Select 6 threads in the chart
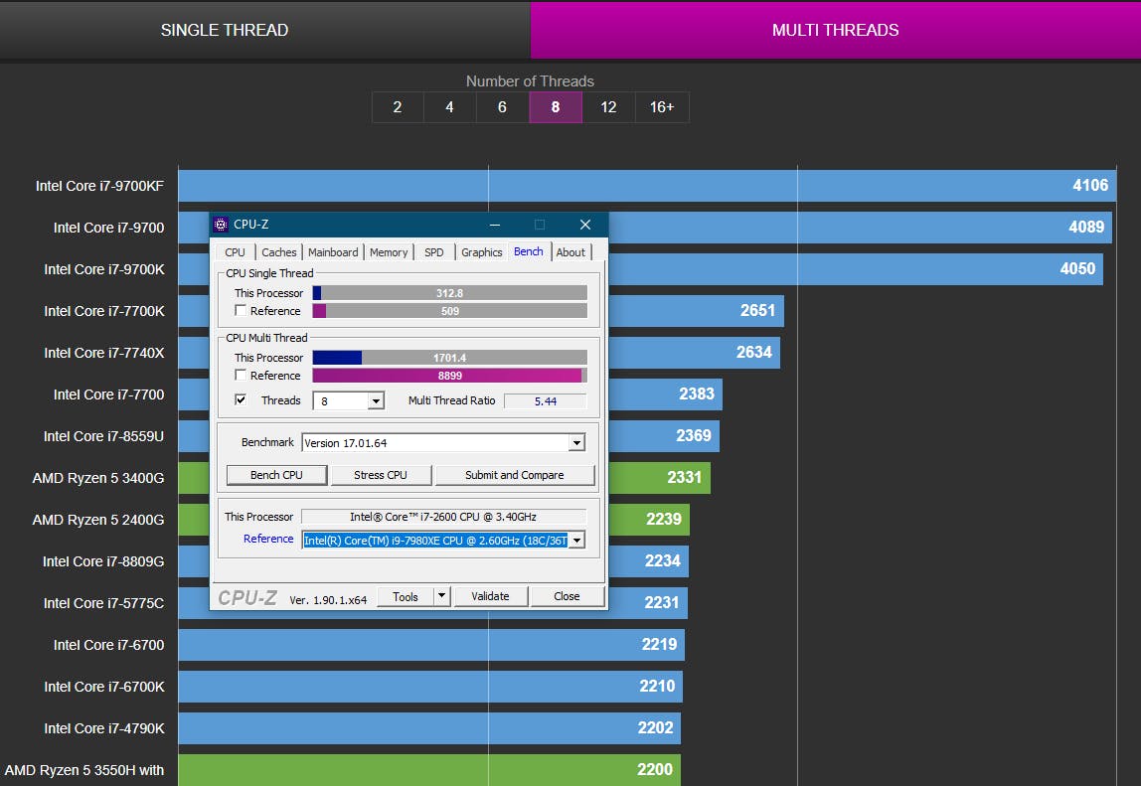 tap(502, 107)
